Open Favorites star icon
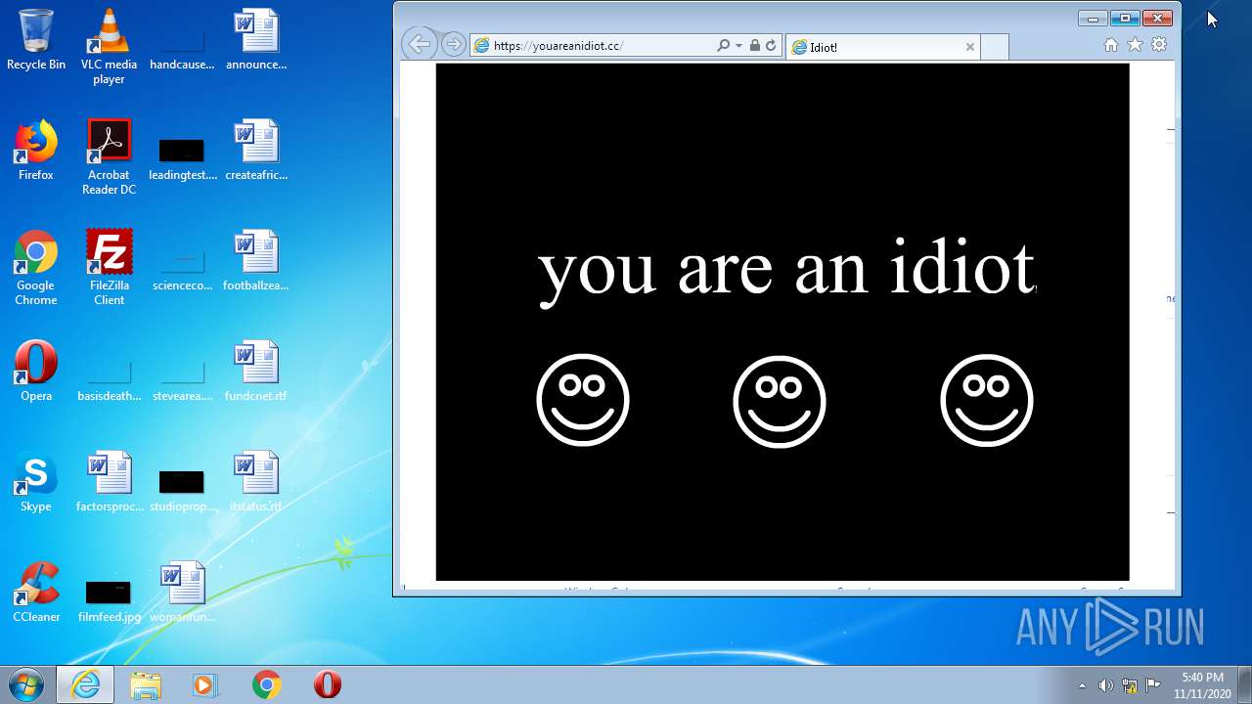1252x704 pixels. (1135, 45)
